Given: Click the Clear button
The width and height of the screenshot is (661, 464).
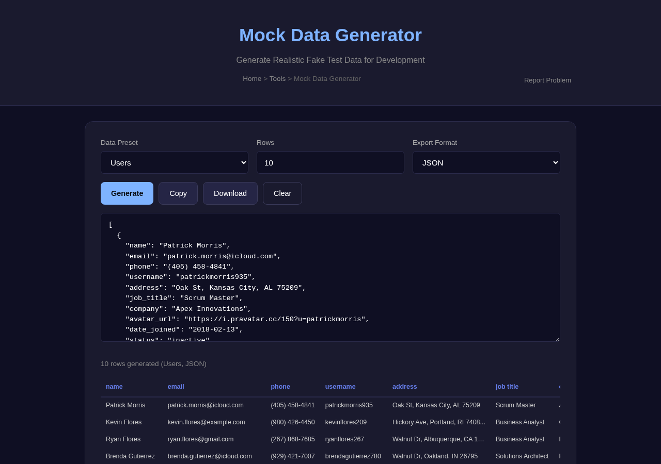Looking at the screenshot, I should [282, 193].
